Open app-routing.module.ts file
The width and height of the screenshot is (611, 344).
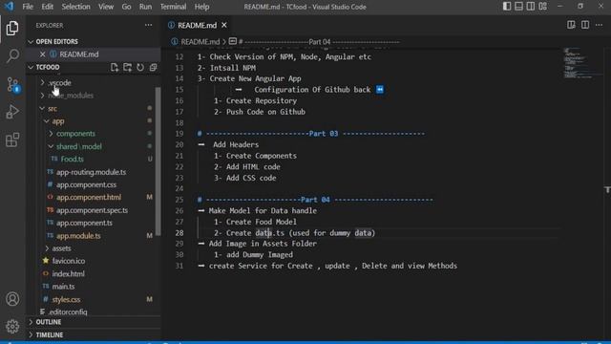coord(91,172)
